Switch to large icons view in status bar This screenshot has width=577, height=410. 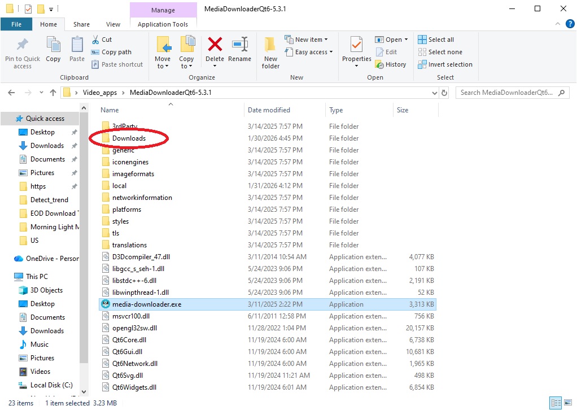point(568,403)
